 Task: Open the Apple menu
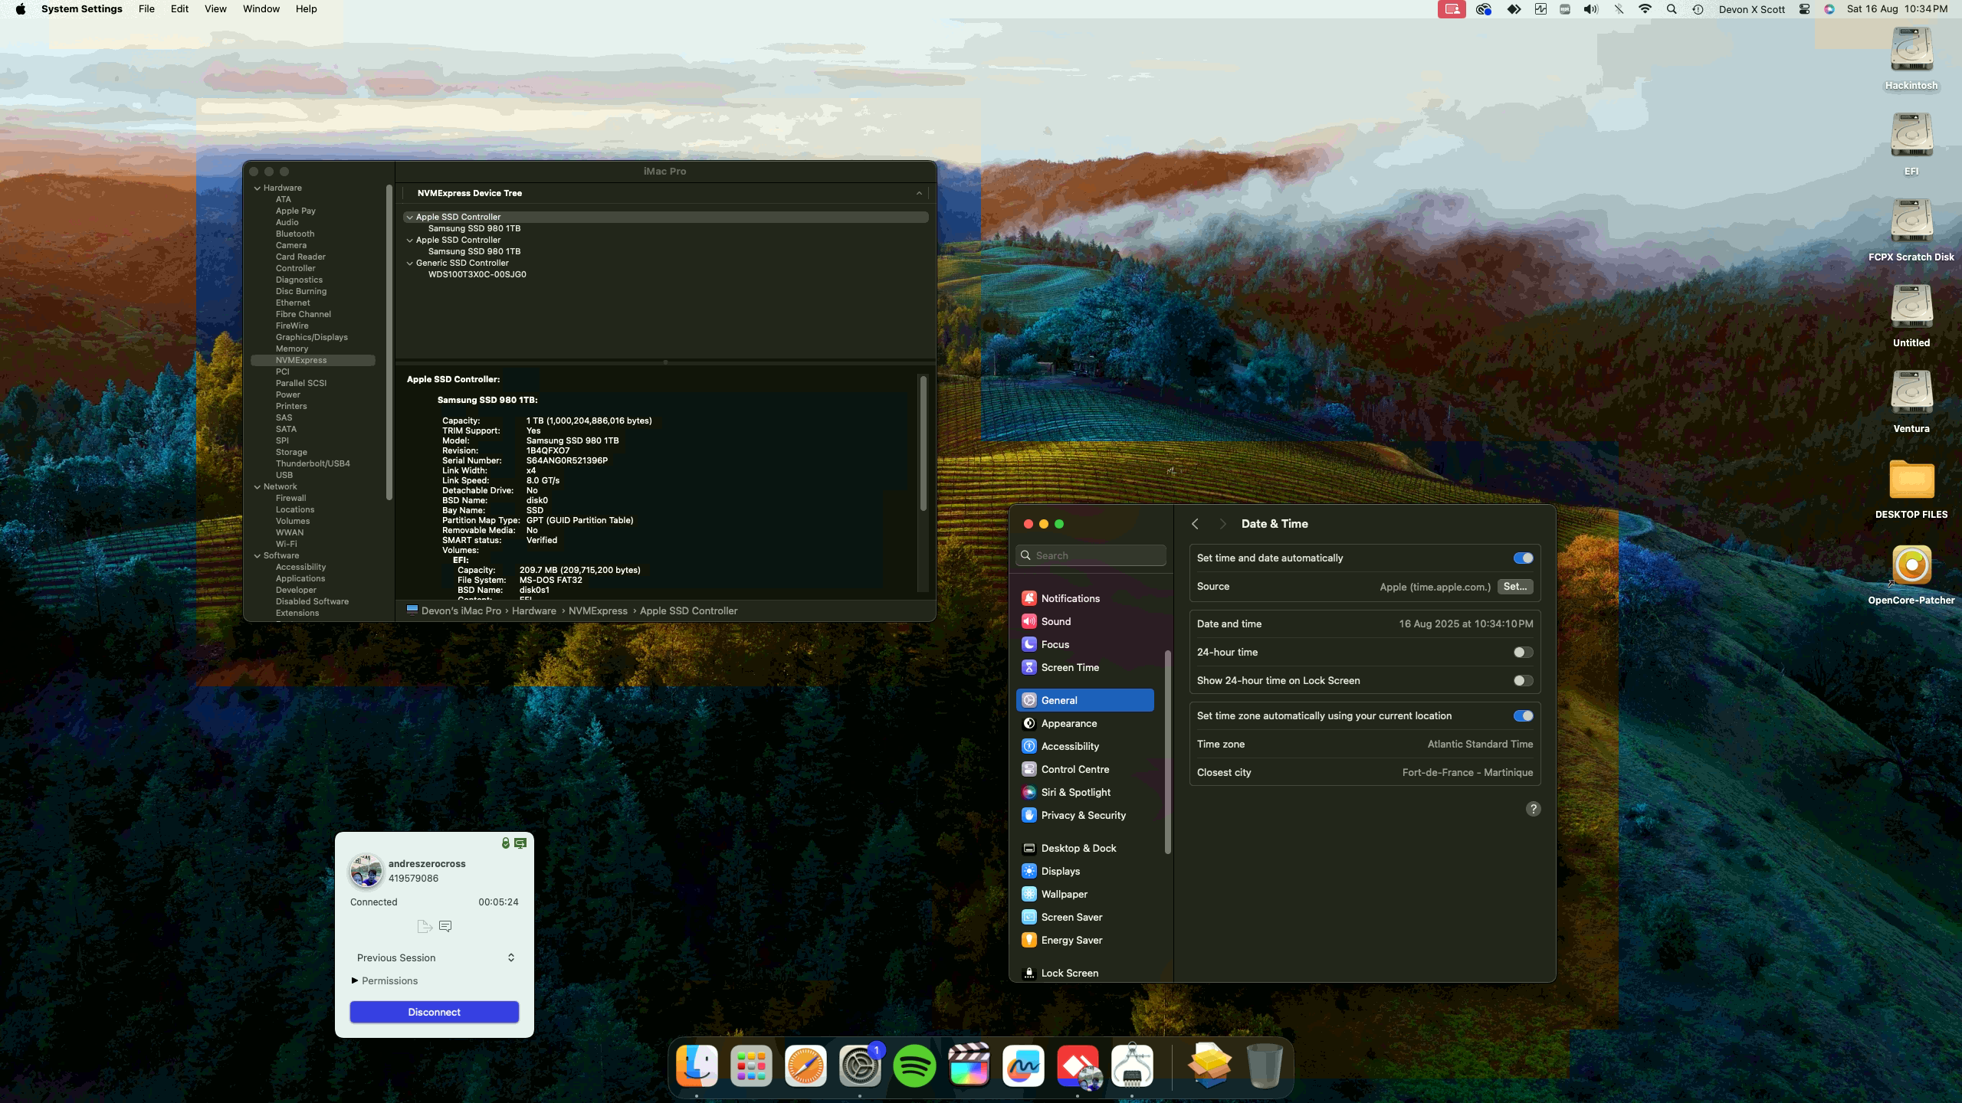coord(20,9)
